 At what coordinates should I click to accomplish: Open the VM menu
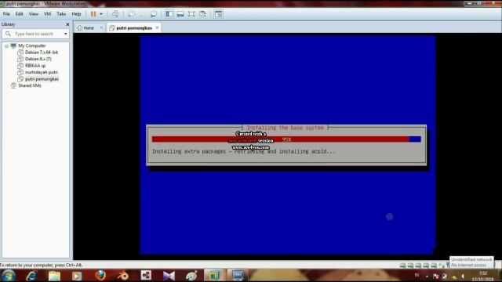(x=47, y=14)
